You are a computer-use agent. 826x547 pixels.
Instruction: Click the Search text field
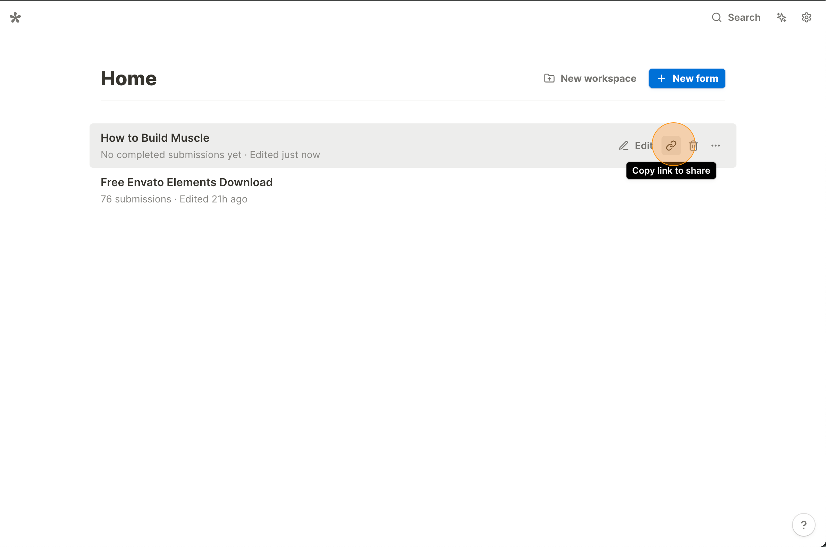744,17
